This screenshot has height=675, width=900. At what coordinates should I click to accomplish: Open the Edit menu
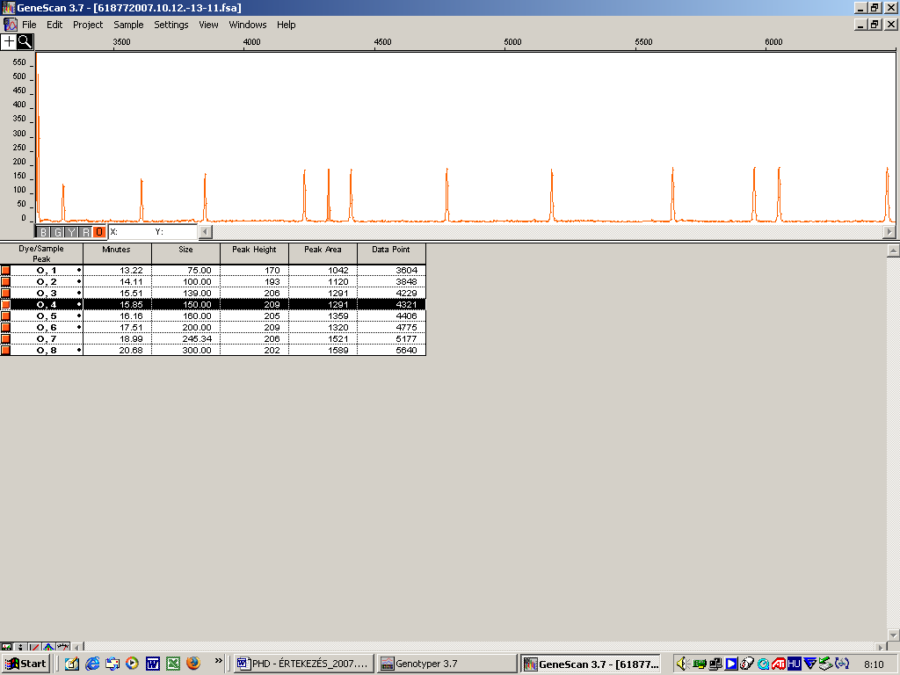(54, 25)
